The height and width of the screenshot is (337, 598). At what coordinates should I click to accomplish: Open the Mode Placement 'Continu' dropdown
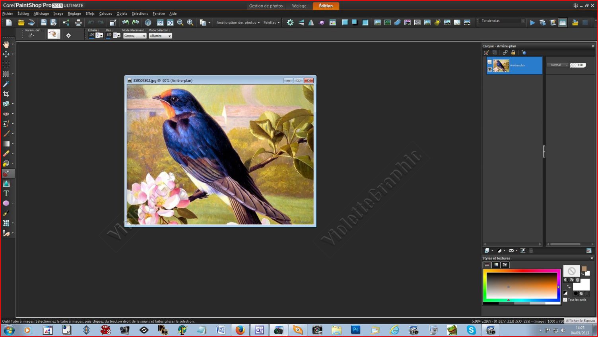tap(135, 36)
